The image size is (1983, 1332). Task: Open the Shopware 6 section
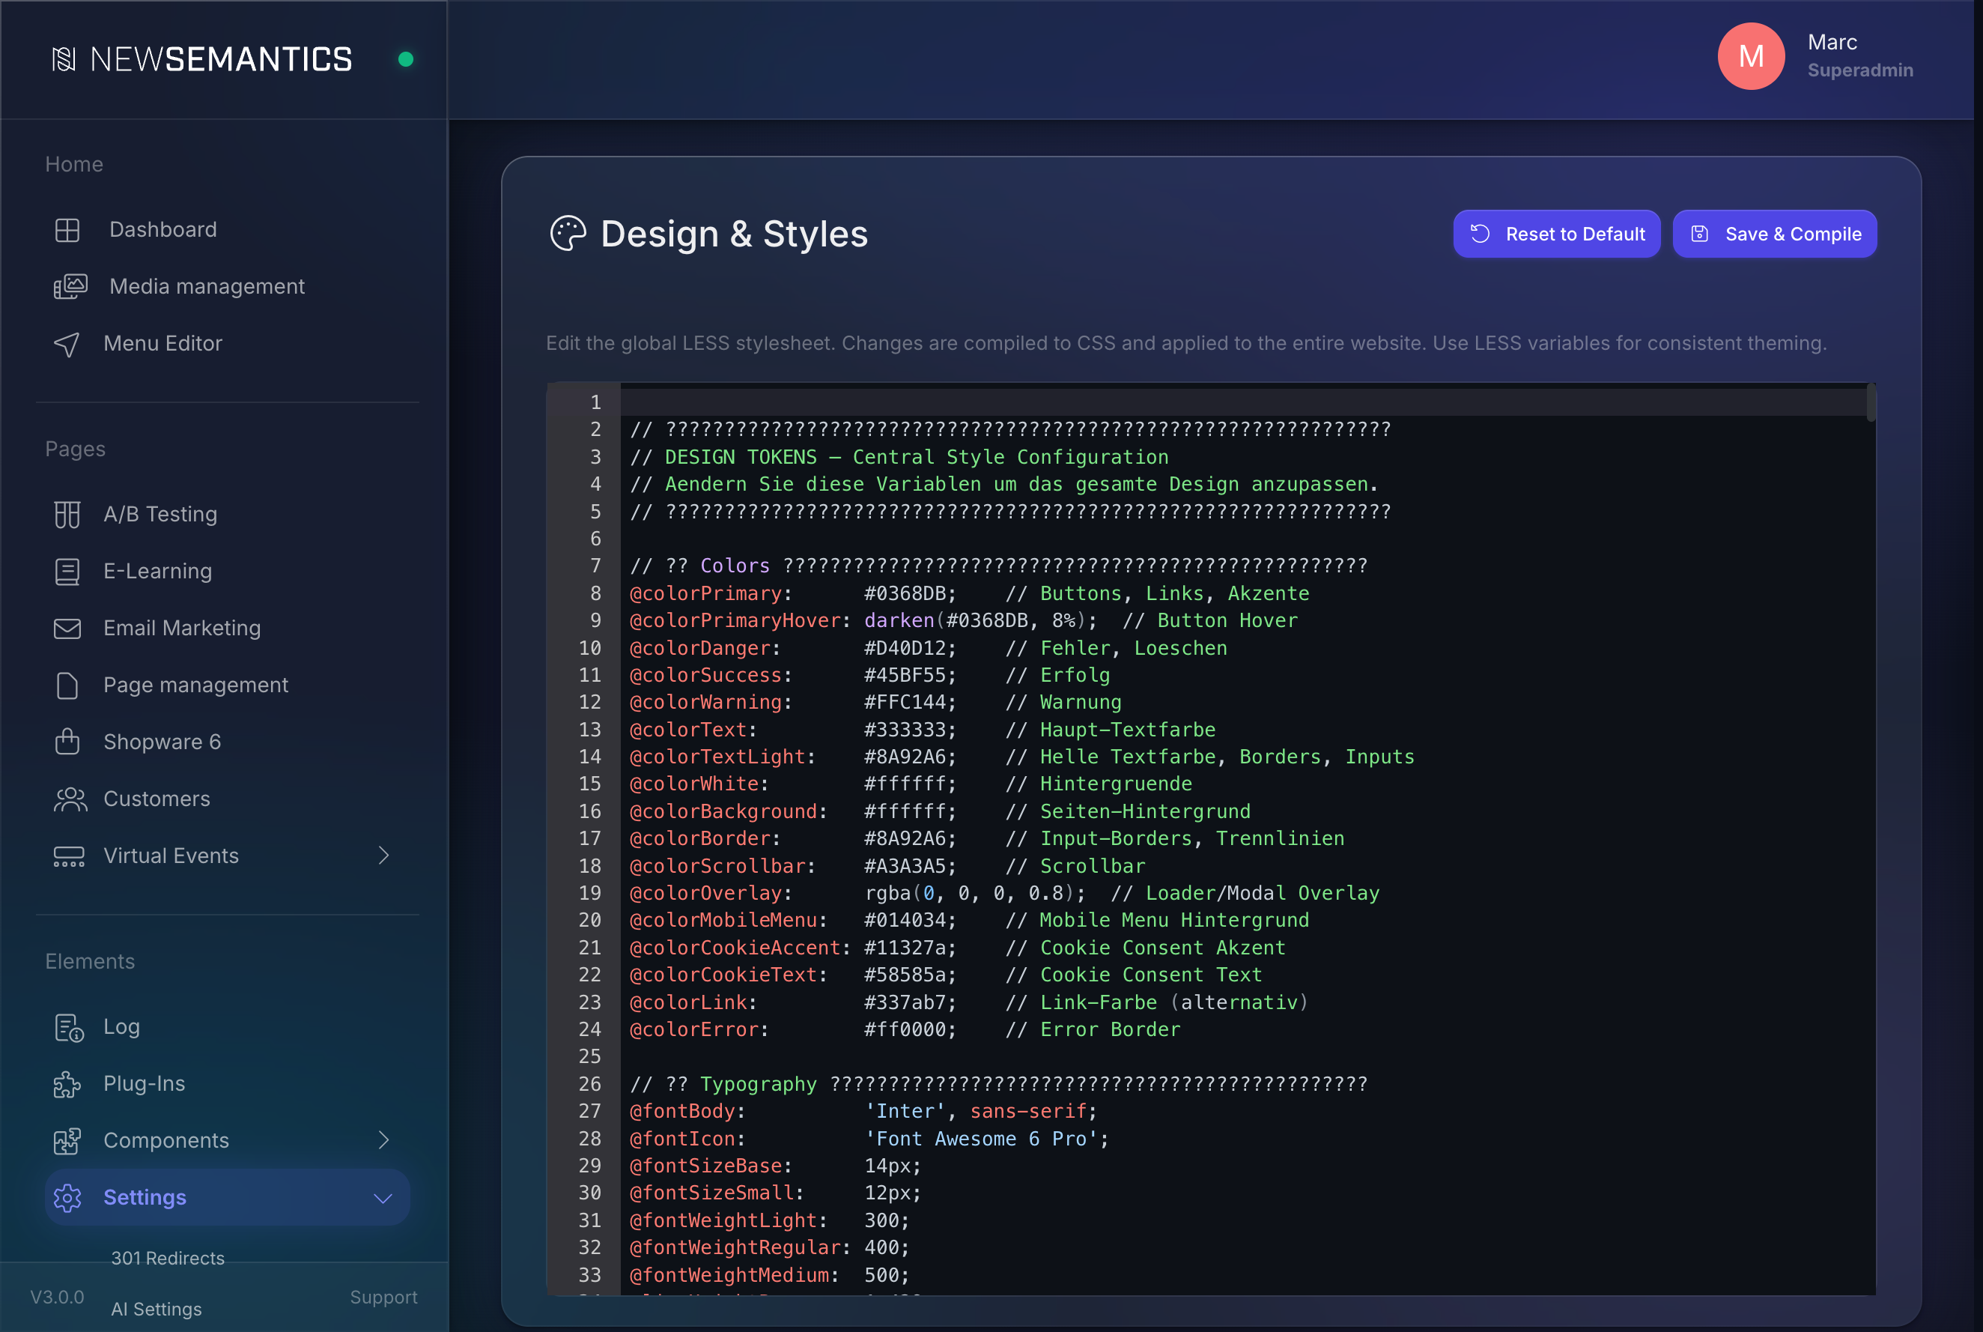click(x=161, y=742)
